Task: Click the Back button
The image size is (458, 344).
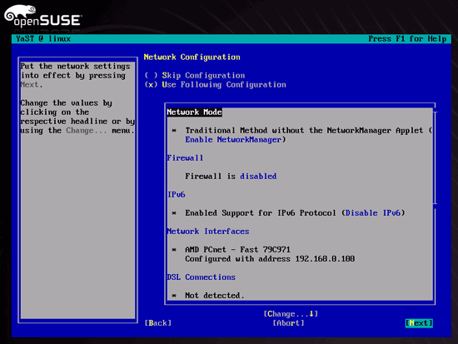Action: tap(158, 323)
